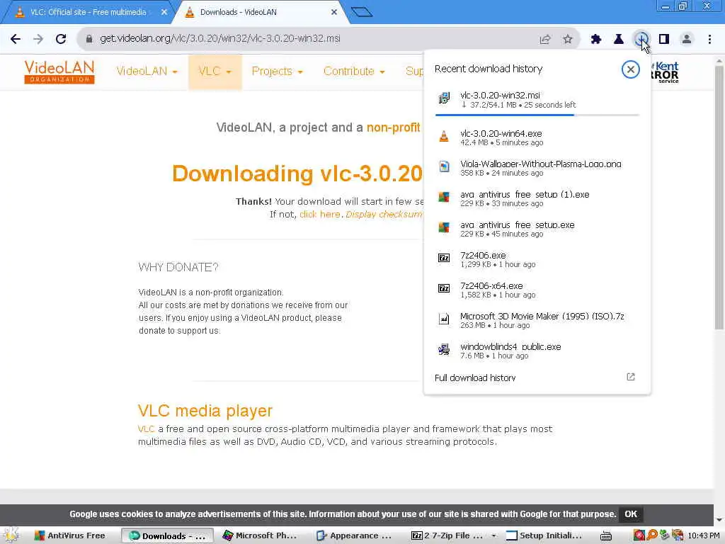Click the windowblinds4_public.exe installer icon

[444, 350]
